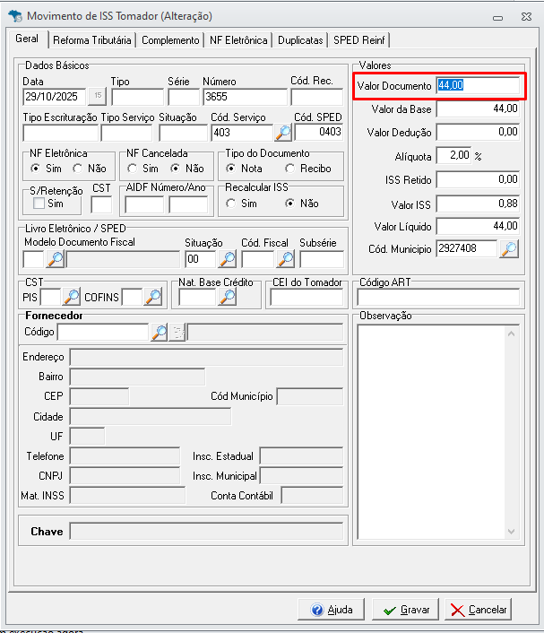Click the Situação lookup magnifier in Livro Eletrônico
The height and width of the screenshot is (633, 544).
point(228,259)
